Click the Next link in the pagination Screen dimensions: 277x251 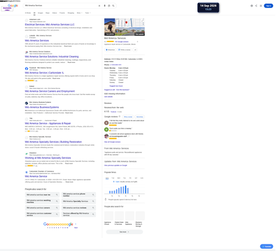(76, 228)
